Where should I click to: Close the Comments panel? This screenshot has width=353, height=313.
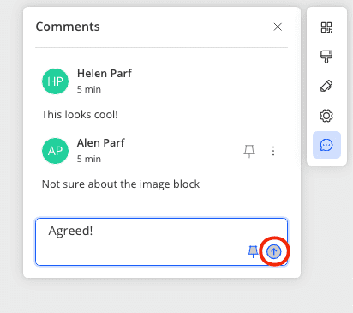coord(278,27)
